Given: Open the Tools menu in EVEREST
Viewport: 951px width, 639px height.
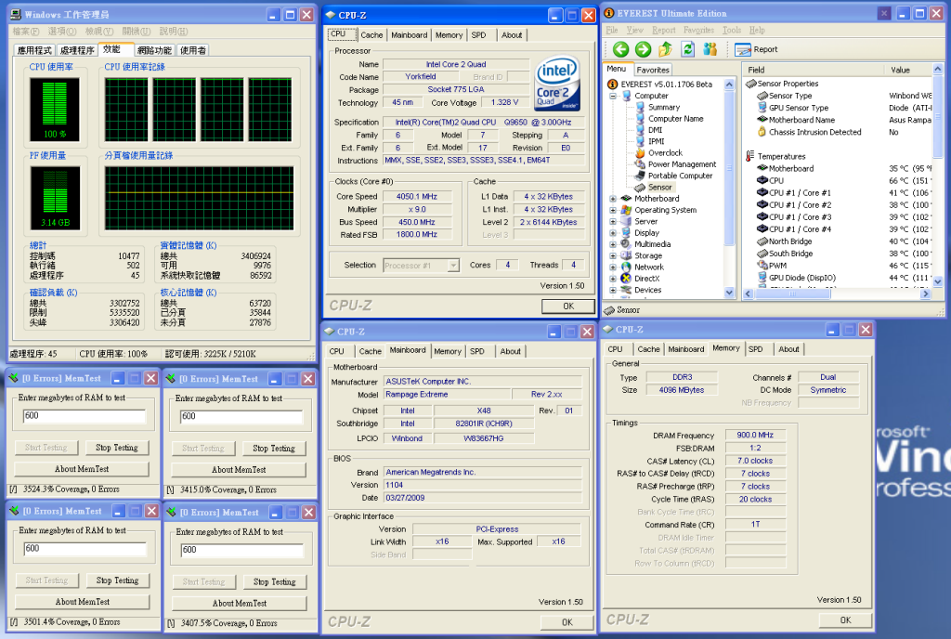Looking at the screenshot, I should pyautogui.click(x=732, y=31).
